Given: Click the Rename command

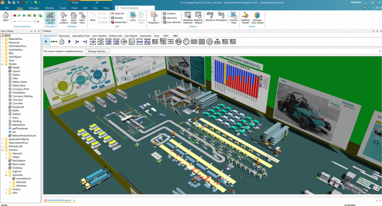Looking at the screenshot, I should (117, 18).
